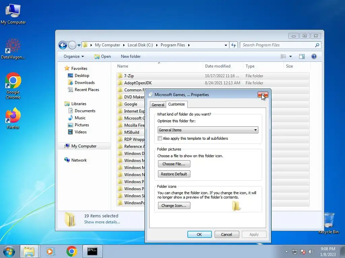Click the Mozilla Firefox folder icon
Screen dimensions: 345x258
point(120,125)
